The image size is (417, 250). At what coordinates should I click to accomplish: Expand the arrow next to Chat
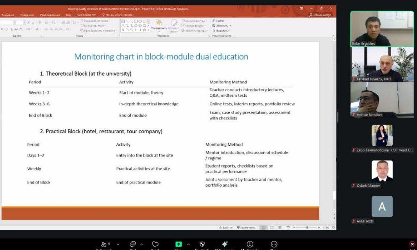(x=141, y=244)
